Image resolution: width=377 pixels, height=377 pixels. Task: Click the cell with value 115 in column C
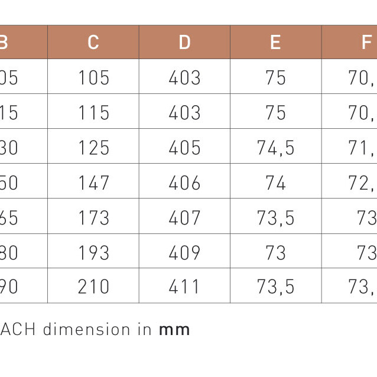pos(93,112)
